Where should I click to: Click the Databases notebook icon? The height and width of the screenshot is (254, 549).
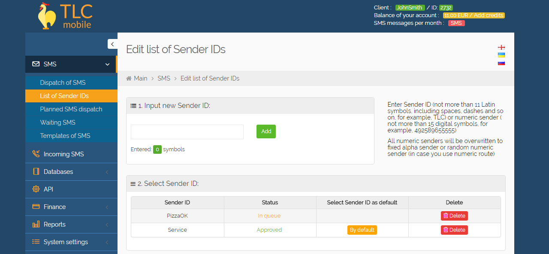(36, 172)
